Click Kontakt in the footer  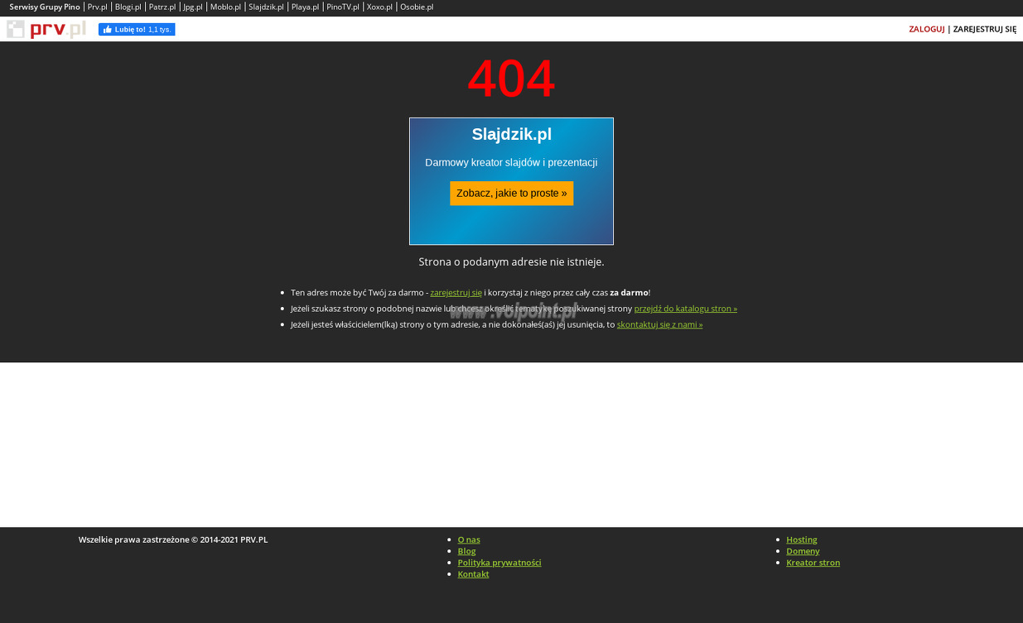[x=474, y=574]
